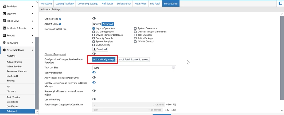Screen dimensions: 284x115
Task: Click the Reports sidebar icon
Action: pyautogui.click(x=4, y=35)
